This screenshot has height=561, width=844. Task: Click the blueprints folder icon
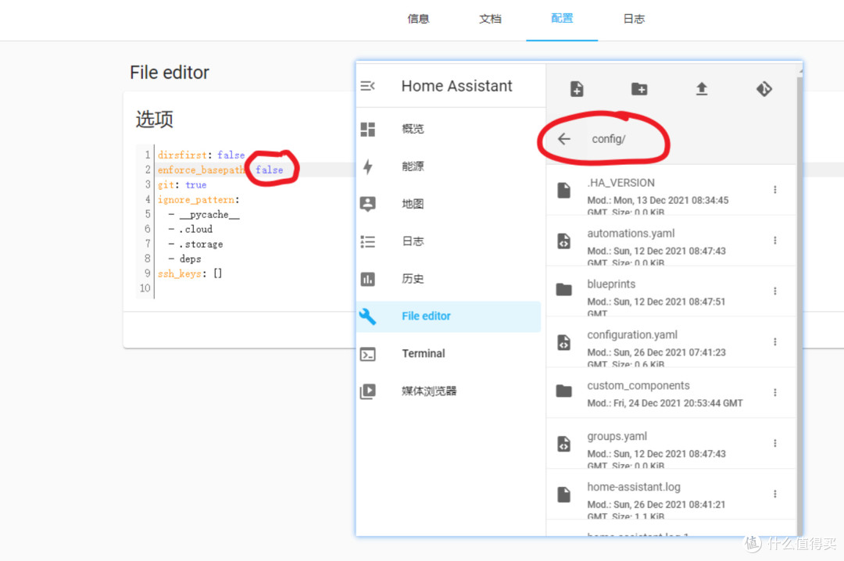pyautogui.click(x=563, y=290)
